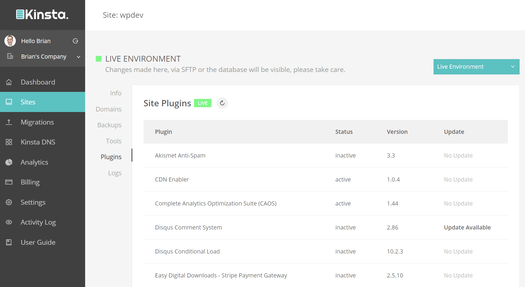
Task: Click the Billing card icon
Action: pos(9,182)
